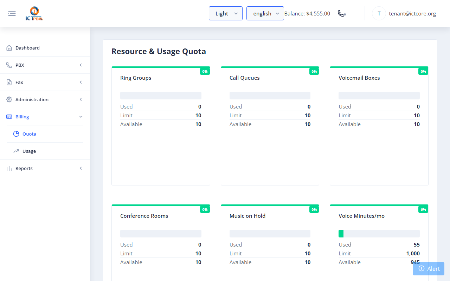Click the Administration gear icon
450x281 pixels.
tap(9, 99)
